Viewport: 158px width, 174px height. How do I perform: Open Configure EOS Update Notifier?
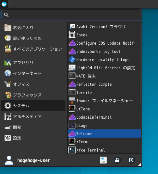104,43
